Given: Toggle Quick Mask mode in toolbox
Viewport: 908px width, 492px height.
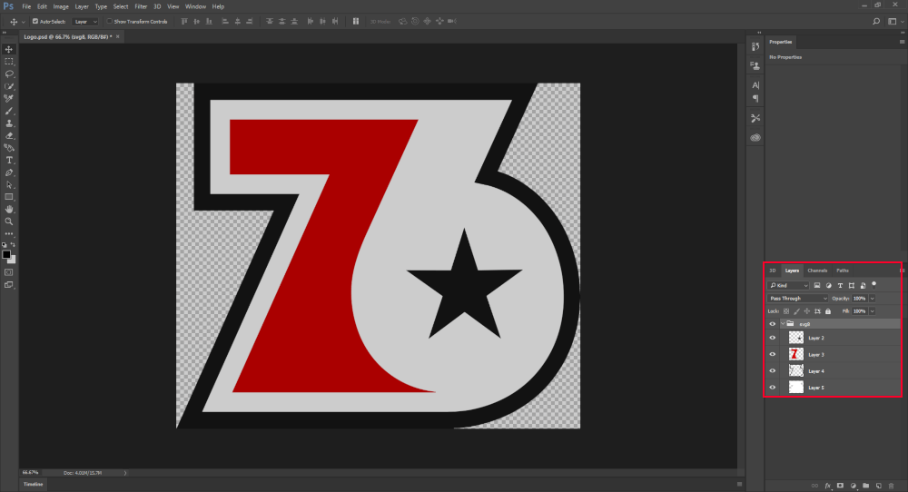Looking at the screenshot, I should tap(9, 272).
